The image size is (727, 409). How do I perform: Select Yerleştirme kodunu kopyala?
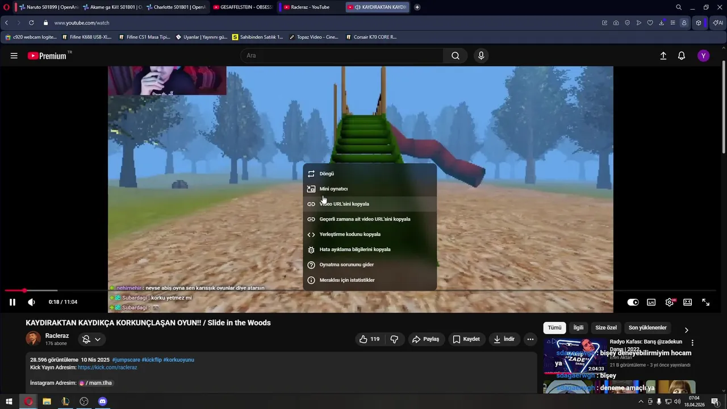coord(370,234)
